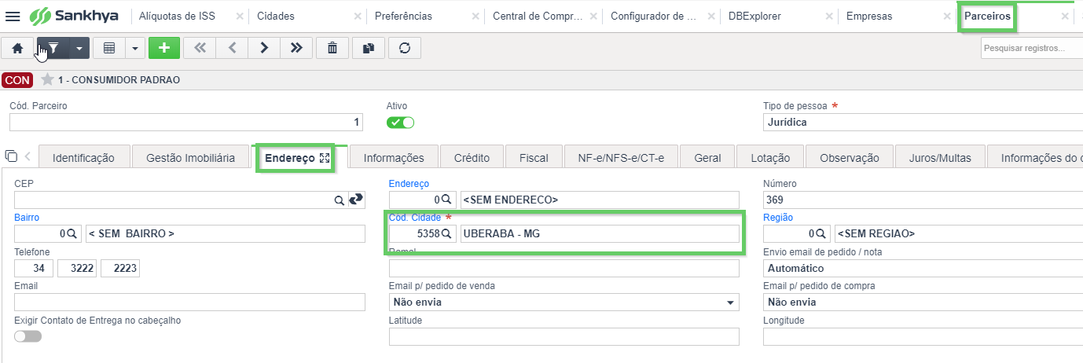This screenshot has width=1083, height=363.
Task: Click the Bairro blue label link
Action: [x=27, y=218]
